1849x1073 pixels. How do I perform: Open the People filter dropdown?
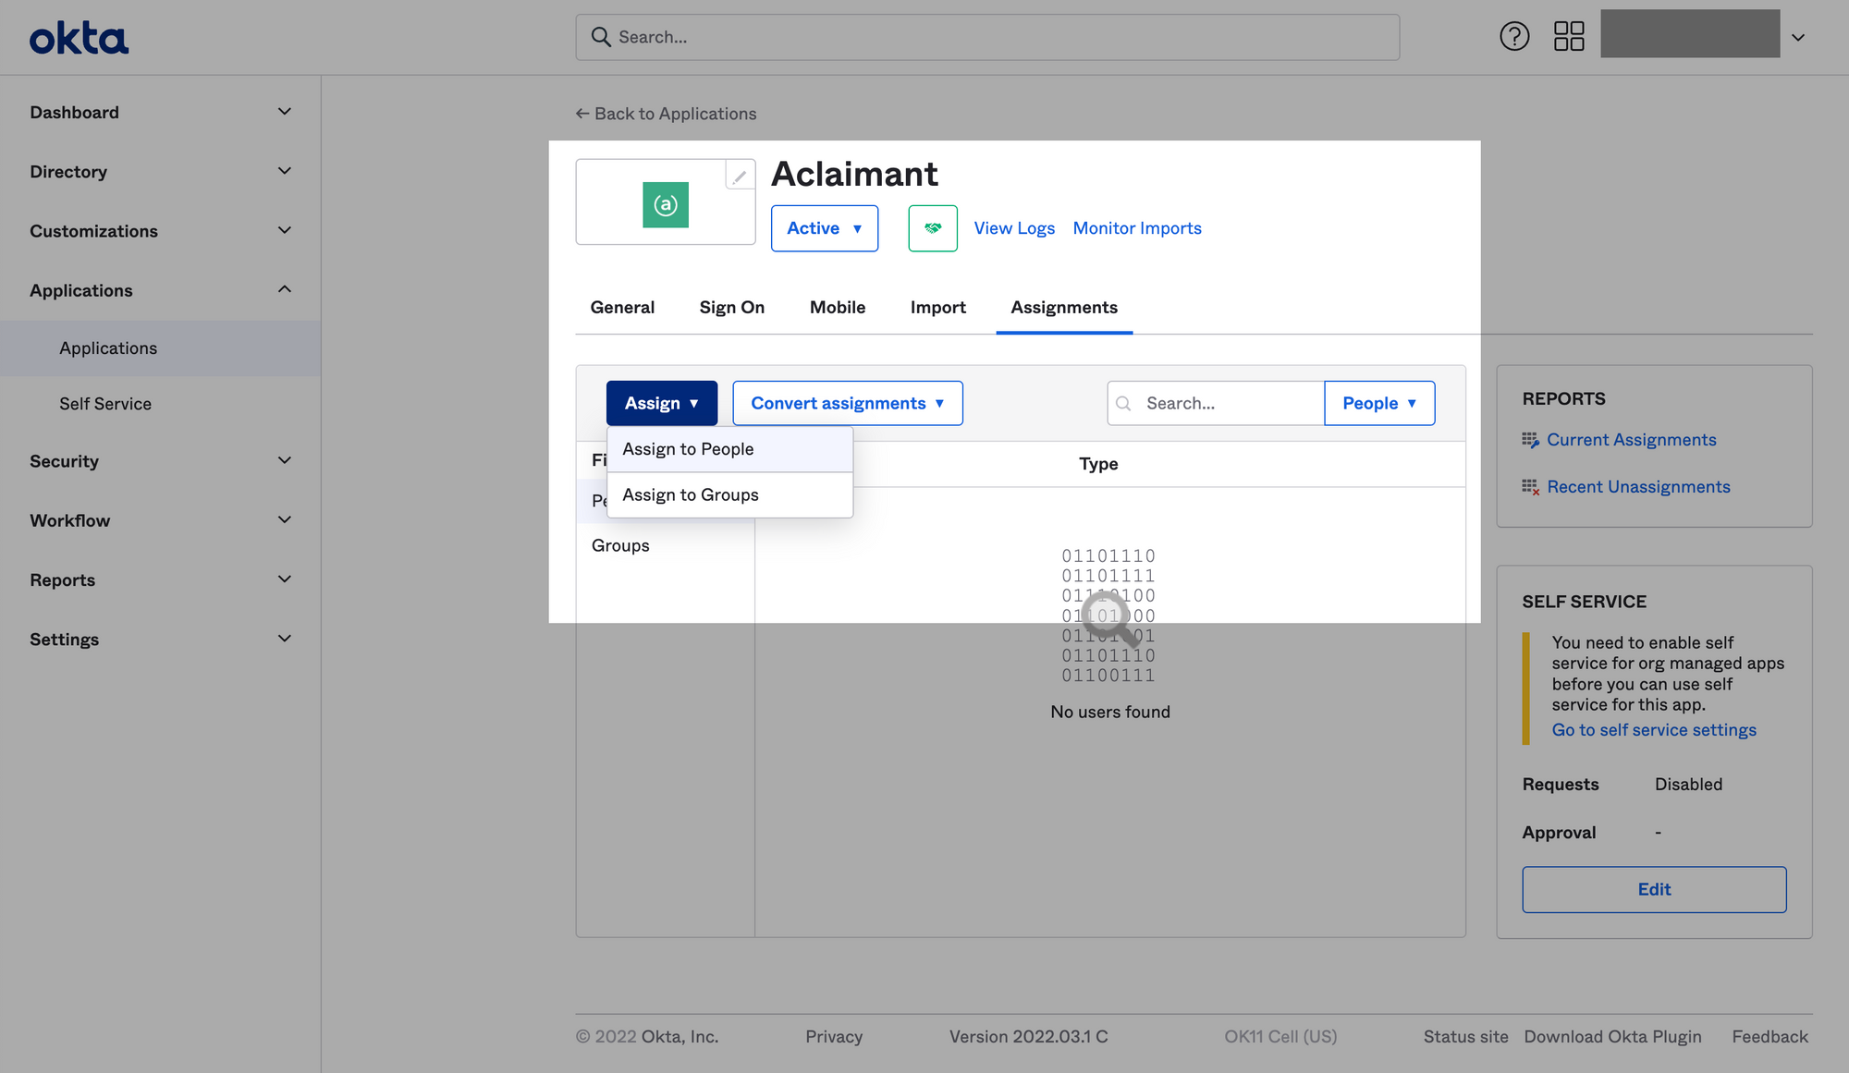[1379, 403]
